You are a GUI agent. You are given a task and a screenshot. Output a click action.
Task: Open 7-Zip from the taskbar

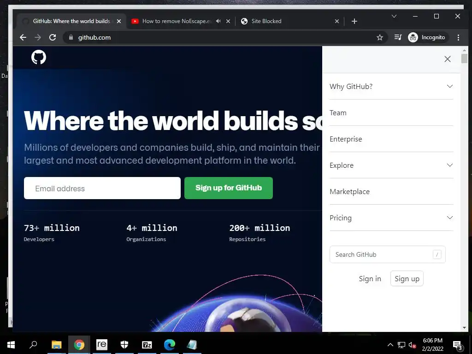point(147,345)
